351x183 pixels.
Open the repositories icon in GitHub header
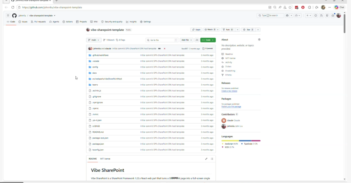pos(327,15)
